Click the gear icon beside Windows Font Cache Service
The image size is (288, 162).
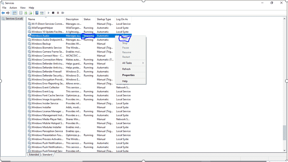tap(29, 95)
